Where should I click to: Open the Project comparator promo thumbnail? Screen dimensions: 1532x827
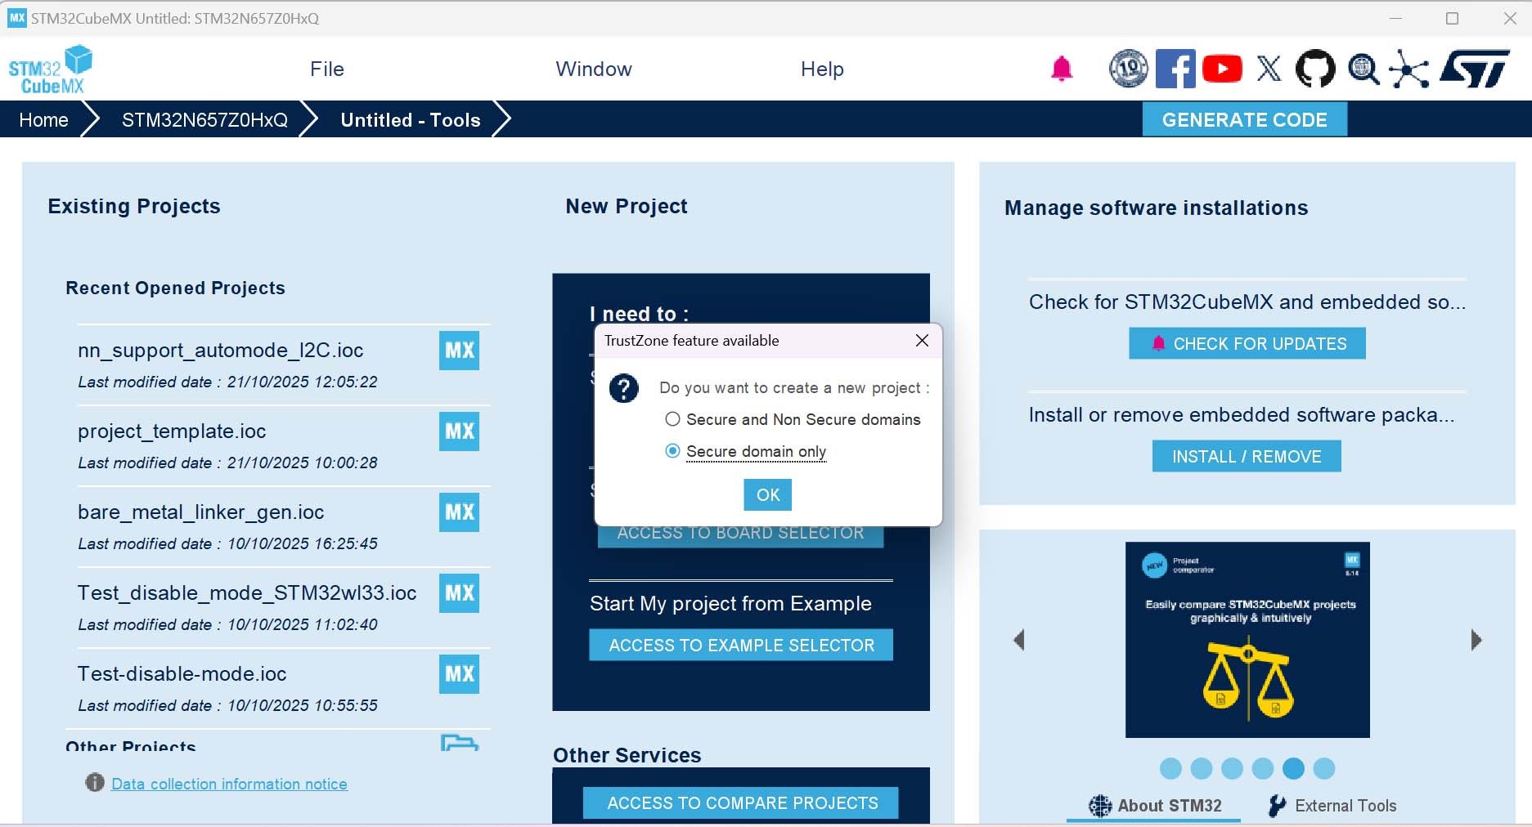(x=1247, y=640)
